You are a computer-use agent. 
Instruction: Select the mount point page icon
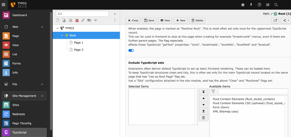pos(77,20)
